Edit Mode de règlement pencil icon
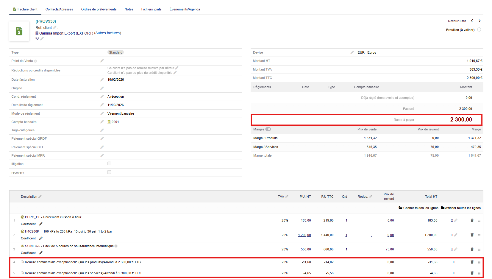 (x=102, y=113)
